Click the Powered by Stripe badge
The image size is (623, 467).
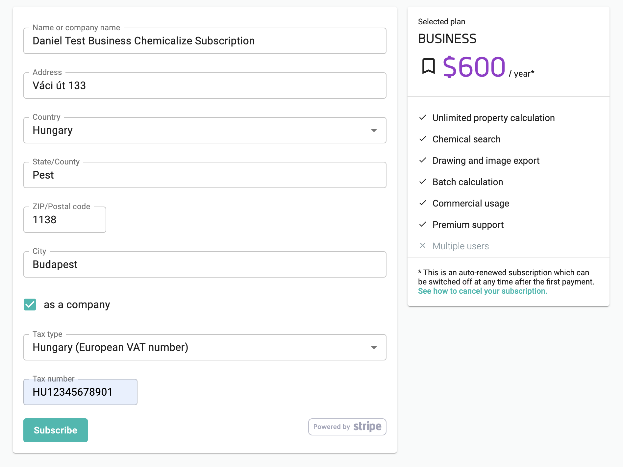(x=347, y=427)
